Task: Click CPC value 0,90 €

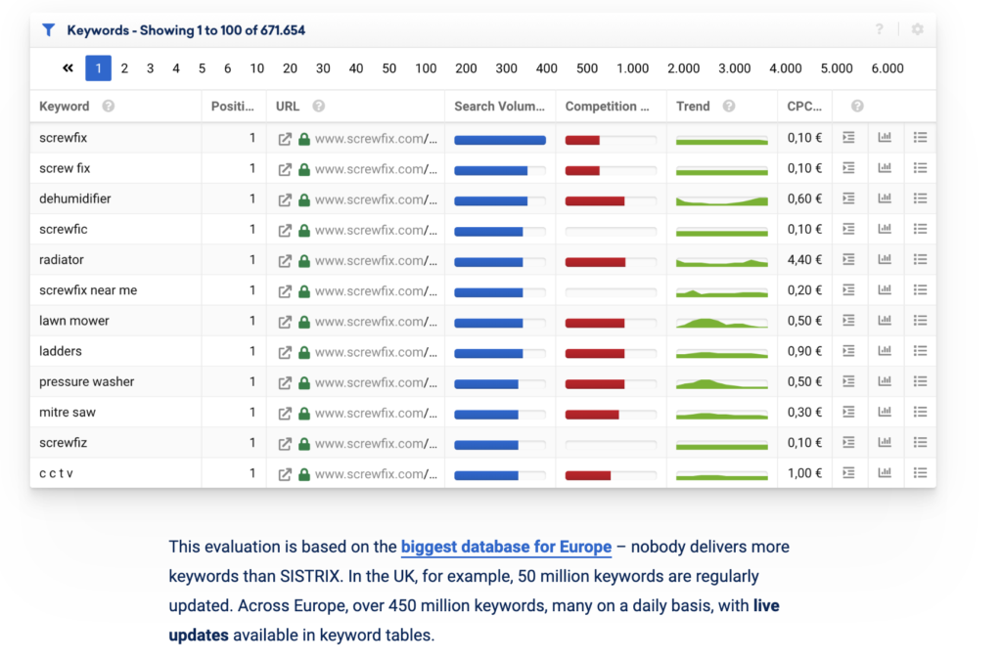Action: (804, 351)
